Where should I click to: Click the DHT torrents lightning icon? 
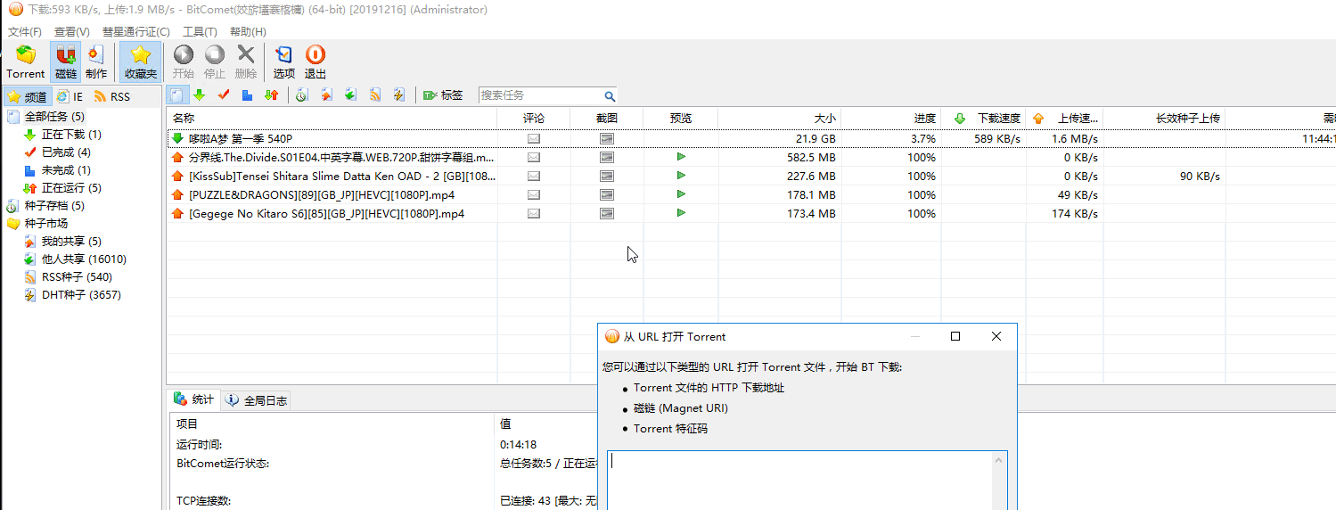[399, 95]
